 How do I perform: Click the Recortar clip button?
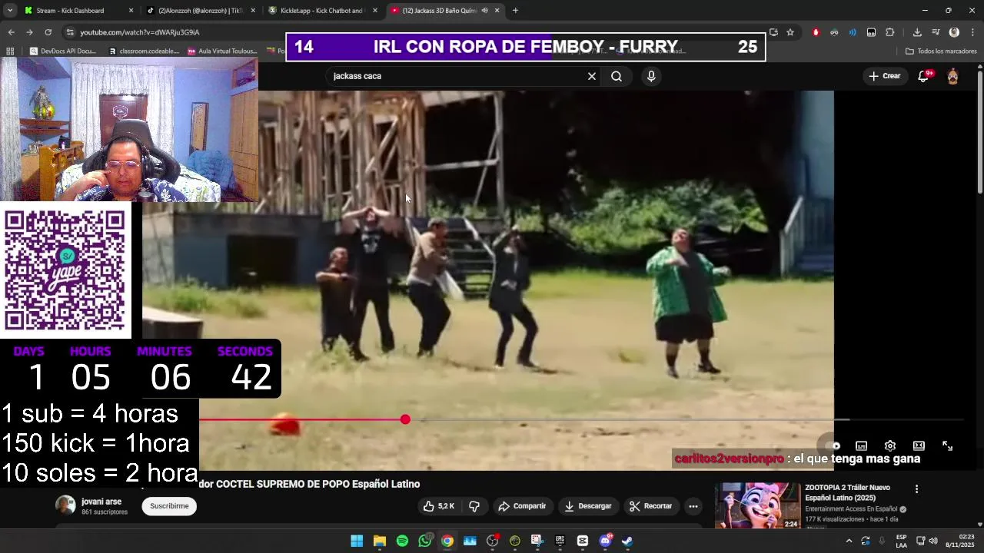[651, 506]
